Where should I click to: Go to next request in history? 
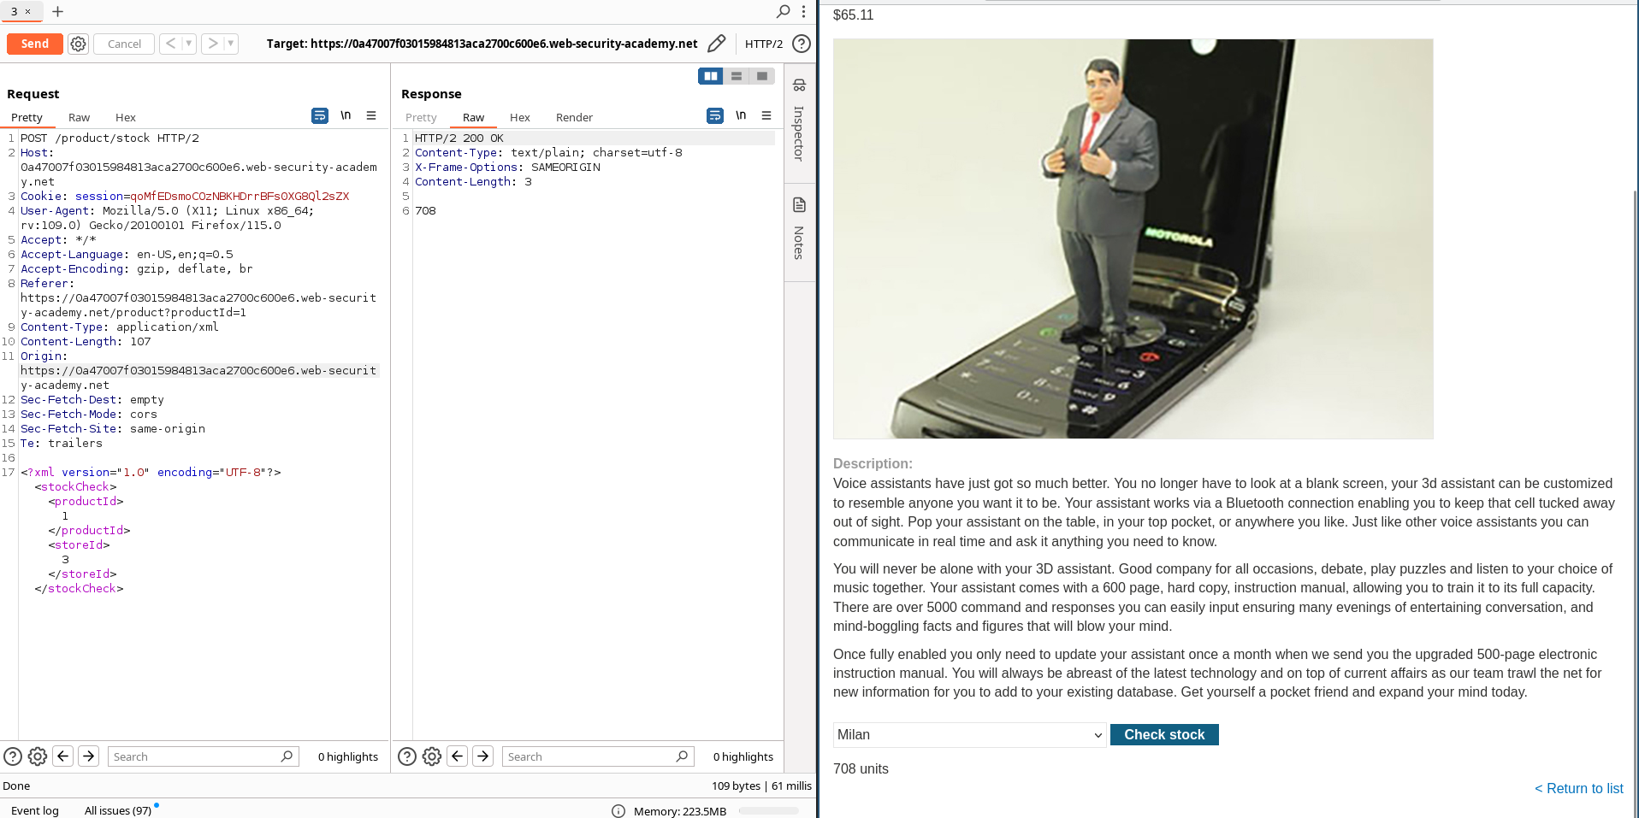coord(213,43)
